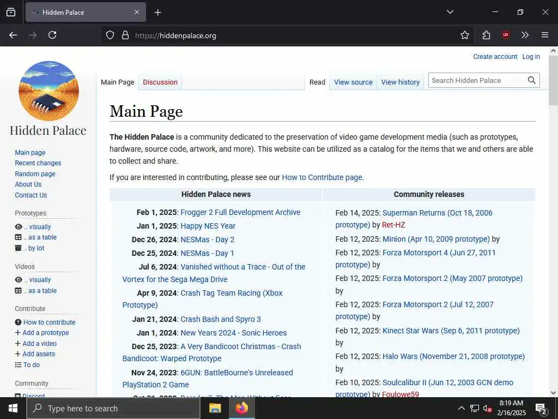Screen dimensions: 558x419
Task: Open the Extensions puzzle icon
Action: (x=487, y=35)
